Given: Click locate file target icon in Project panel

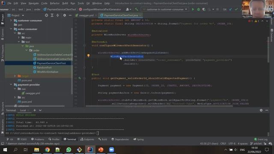Looking at the screenshot, I should pos(46,15).
